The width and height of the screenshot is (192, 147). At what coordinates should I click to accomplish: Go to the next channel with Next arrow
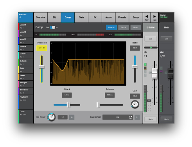tap(154, 18)
